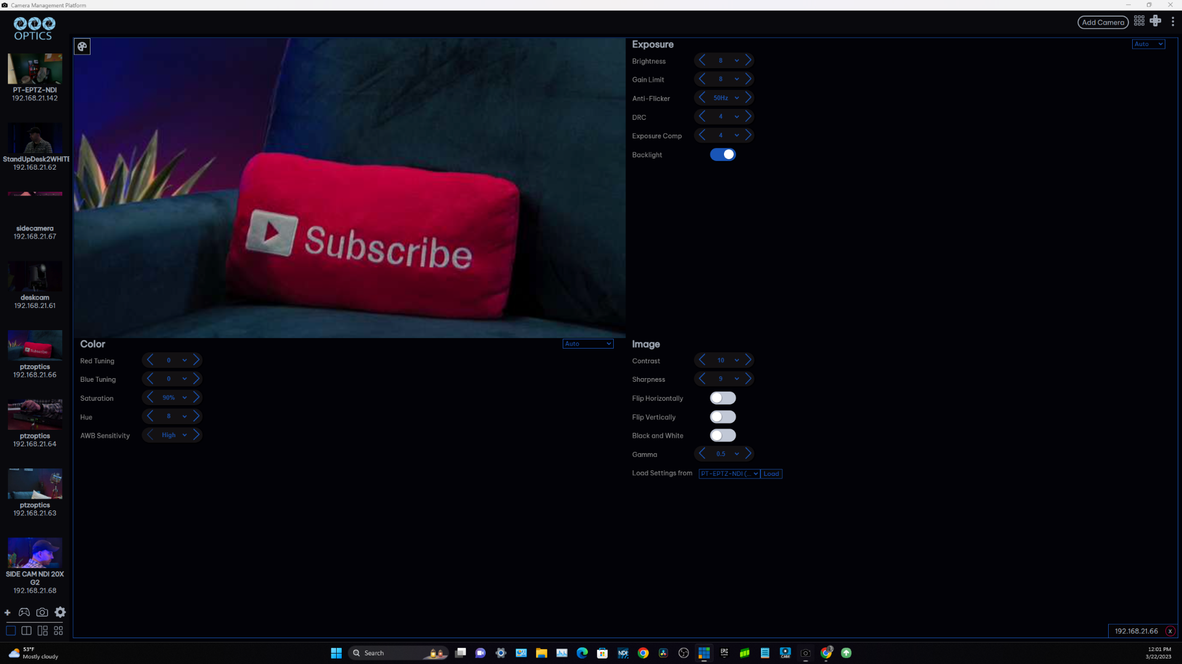
Task: Open the Brightness value dropdown
Action: click(x=725, y=60)
